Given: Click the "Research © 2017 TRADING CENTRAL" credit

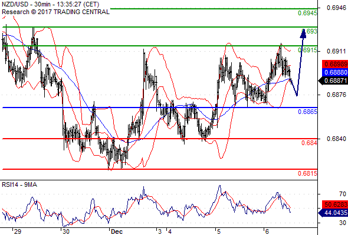Looking at the screenshot, I should (x=55, y=12).
